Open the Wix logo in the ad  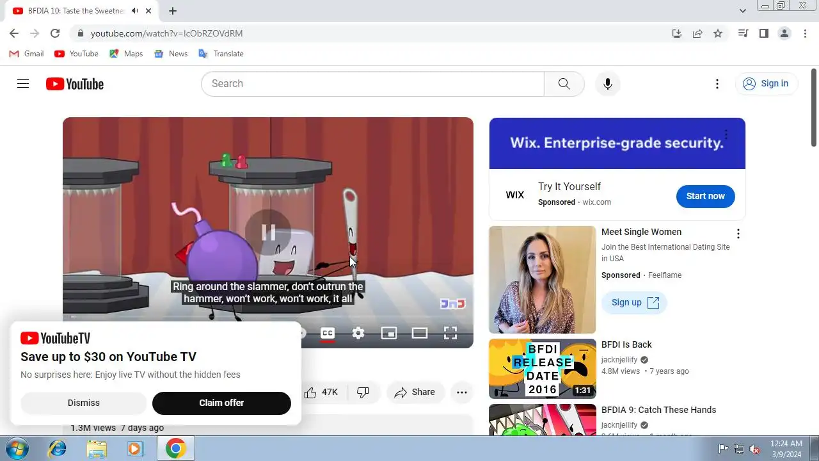515,195
